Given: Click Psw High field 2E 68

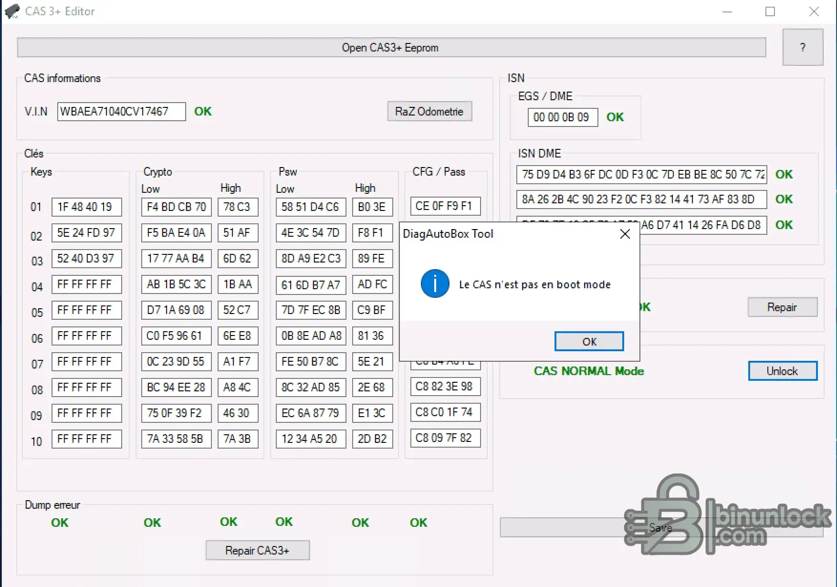Looking at the screenshot, I should 372,388.
